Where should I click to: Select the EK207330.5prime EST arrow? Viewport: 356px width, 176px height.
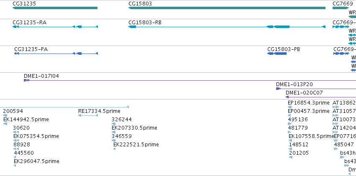tap(113, 132)
